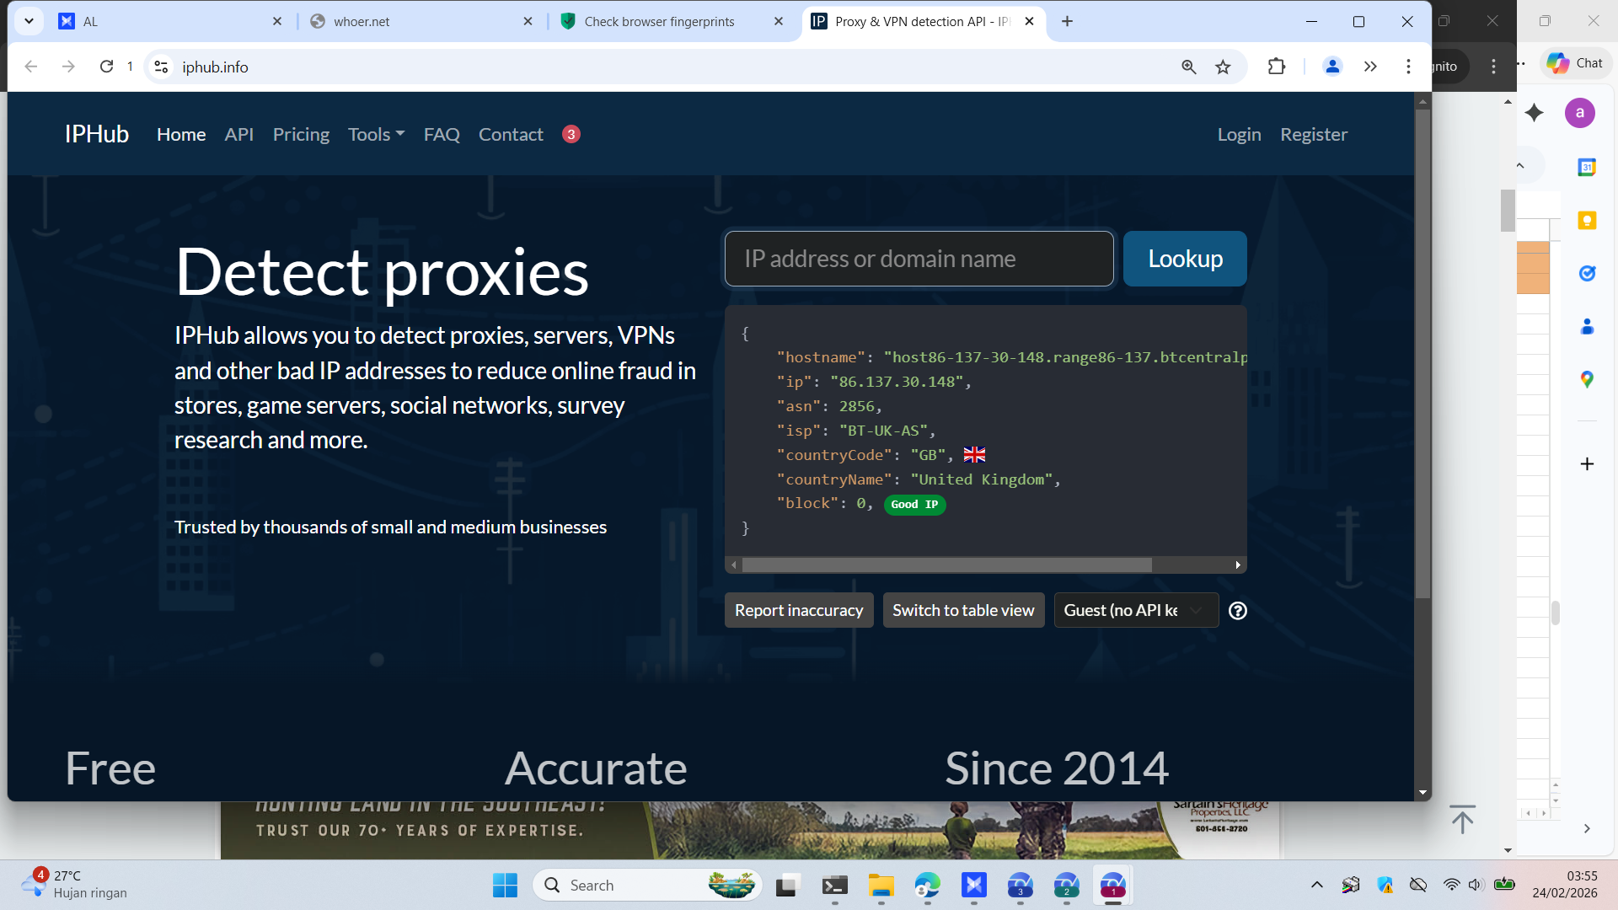
Task: Open the Google Calendar sidebar icon
Action: click(1587, 167)
